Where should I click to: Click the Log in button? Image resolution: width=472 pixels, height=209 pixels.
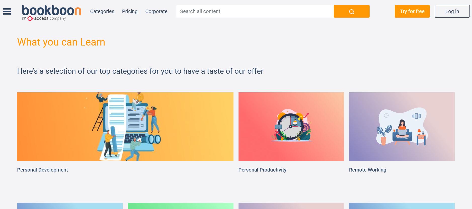[x=452, y=11]
